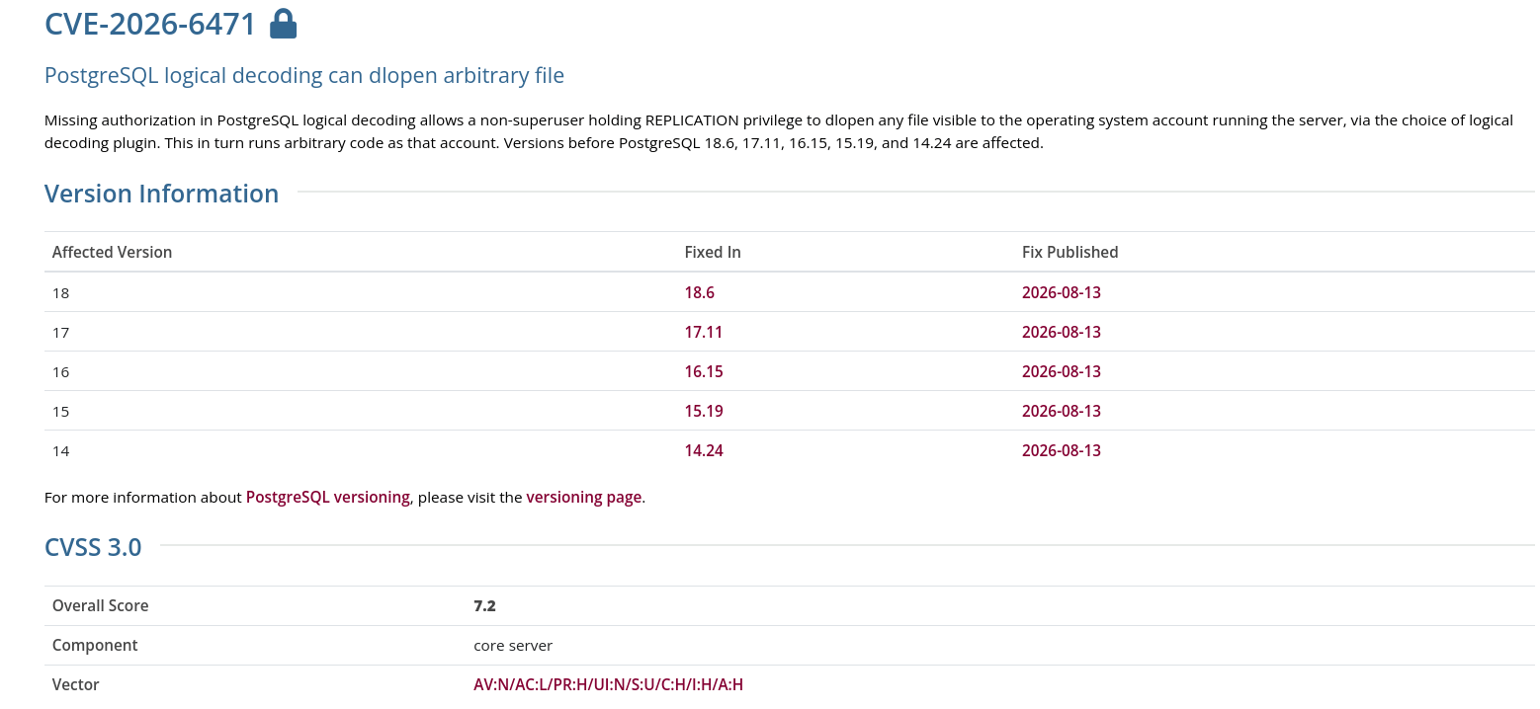The width and height of the screenshot is (1540, 709).
Task: Visit the versioning page link
Action: coord(583,498)
